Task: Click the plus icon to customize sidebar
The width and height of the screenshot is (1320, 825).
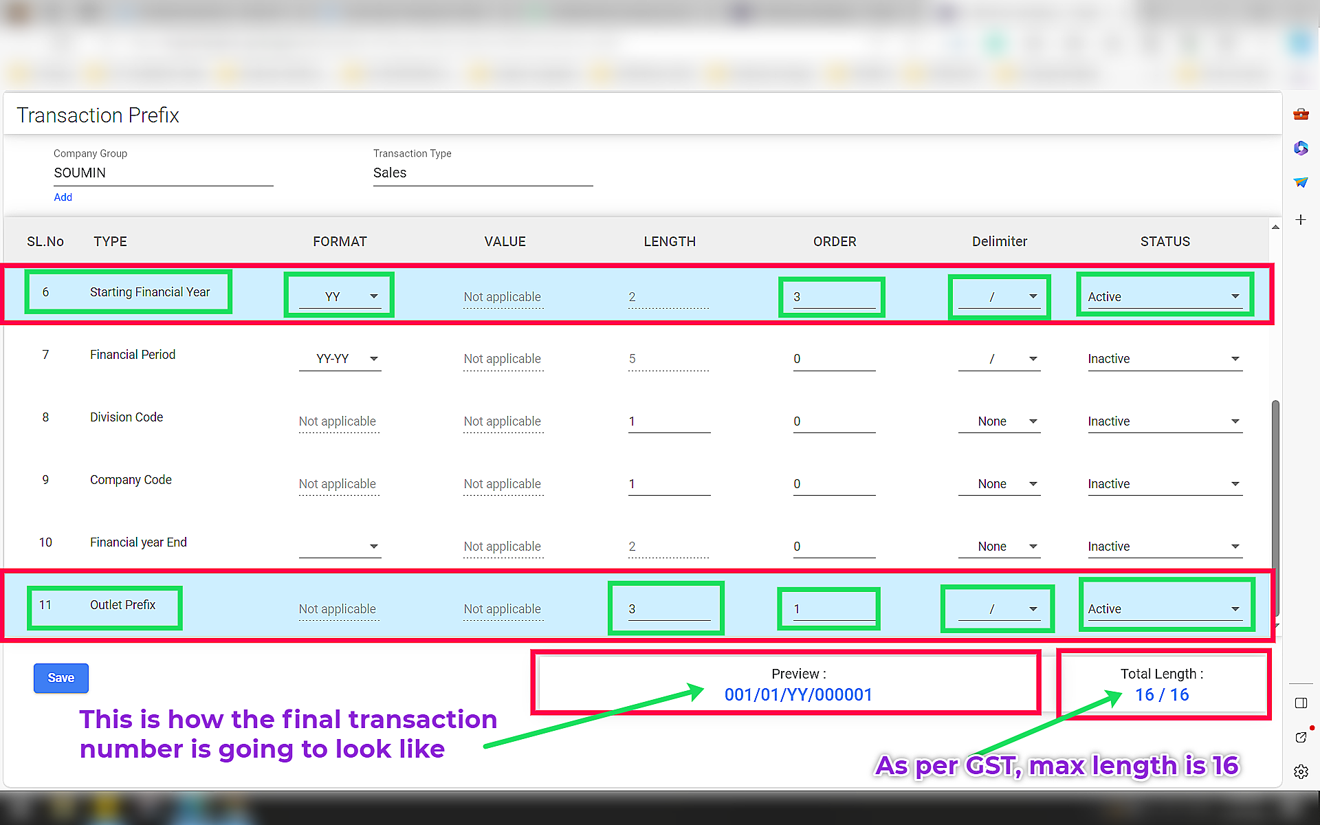Action: coord(1301,220)
